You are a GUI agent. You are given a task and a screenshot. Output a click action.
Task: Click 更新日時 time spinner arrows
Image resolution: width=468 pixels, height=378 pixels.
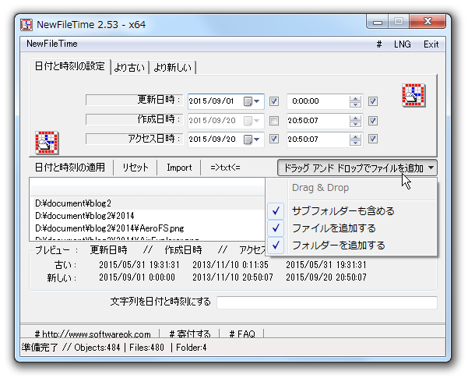pos(355,101)
